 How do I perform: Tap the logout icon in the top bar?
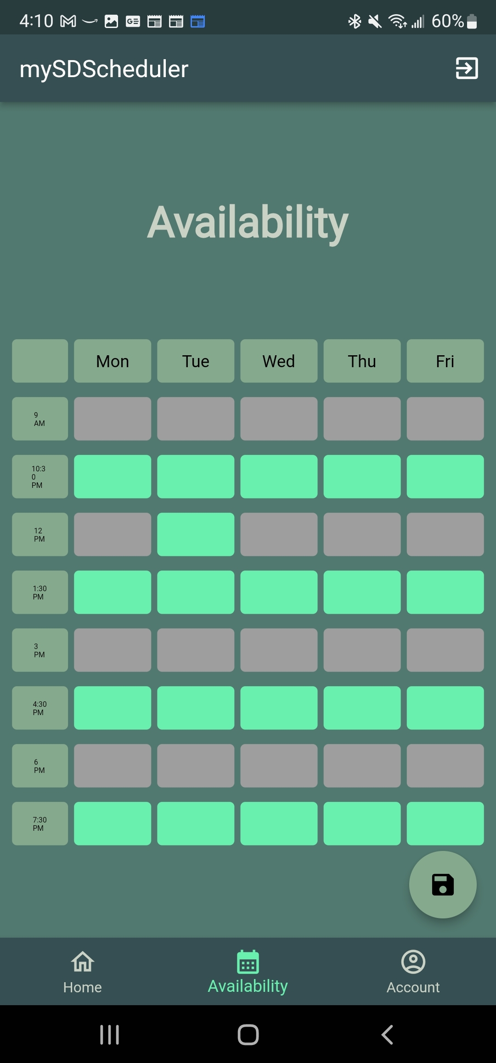[x=467, y=69]
